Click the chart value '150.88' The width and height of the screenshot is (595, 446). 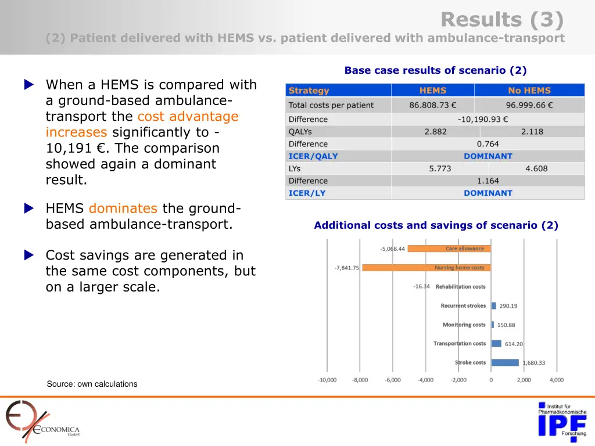click(506, 325)
